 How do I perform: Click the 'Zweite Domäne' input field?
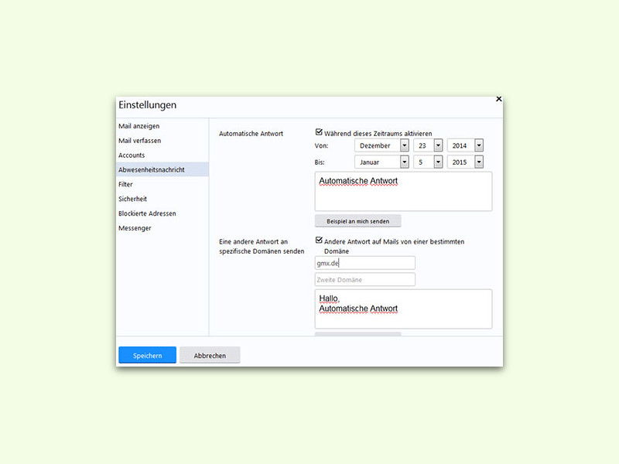click(x=364, y=280)
